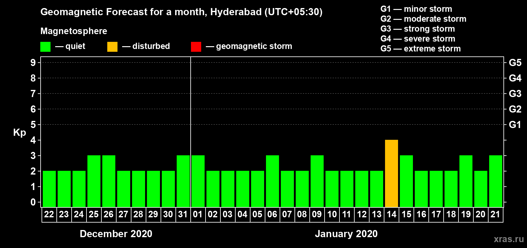Click the Kp axis value 5
The width and height of the screenshot is (527, 248).
tap(33, 125)
